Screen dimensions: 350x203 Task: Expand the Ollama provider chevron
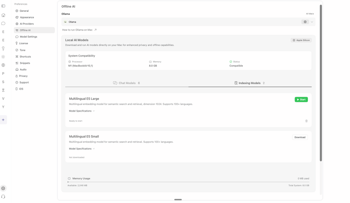tap(312, 22)
